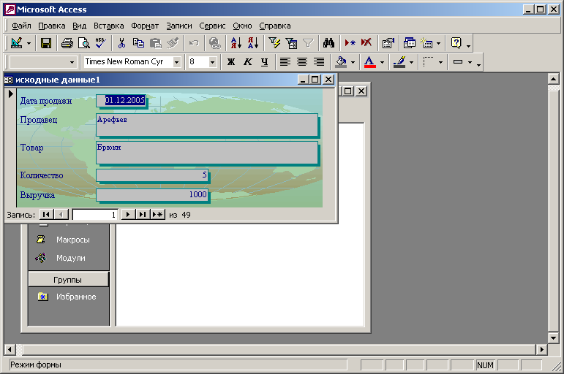Click the Количество field value 5
Viewport: 564px width, 374px height.
point(152,175)
